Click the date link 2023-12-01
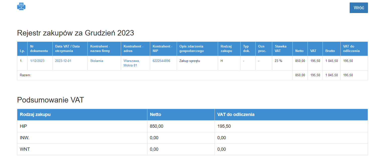The image size is (385, 161). [63, 61]
